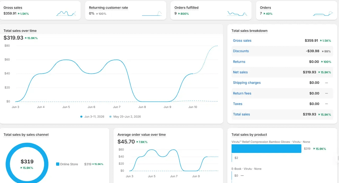Screen dimensions: 339x183
Task: Click the Net sales link in breakdown
Action: click(240, 72)
